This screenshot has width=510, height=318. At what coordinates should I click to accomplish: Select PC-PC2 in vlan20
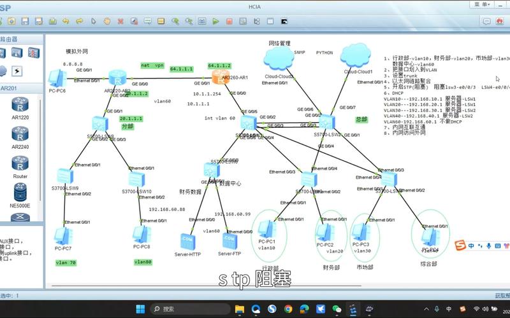[x=324, y=233]
